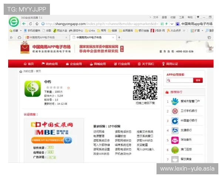Open 中国建行银行 in the ranking list
Image resolution: width=222 pixels, height=178 pixels.
(x=185, y=121)
